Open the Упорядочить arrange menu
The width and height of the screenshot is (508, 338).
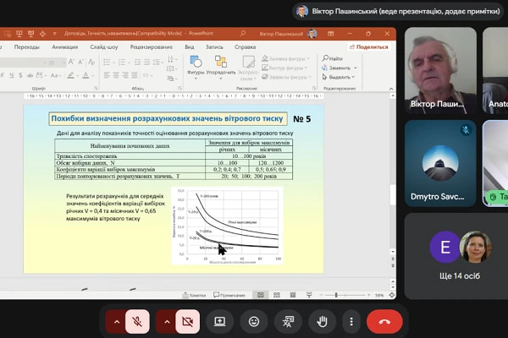221,67
